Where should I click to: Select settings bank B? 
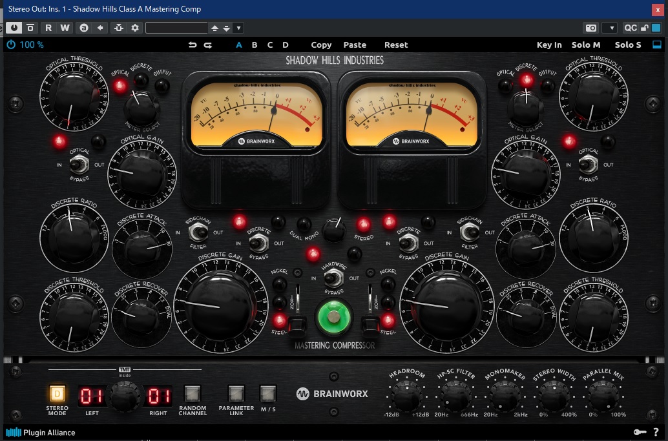click(255, 45)
